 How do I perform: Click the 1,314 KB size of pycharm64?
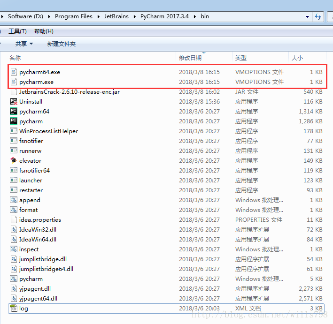pos(310,111)
